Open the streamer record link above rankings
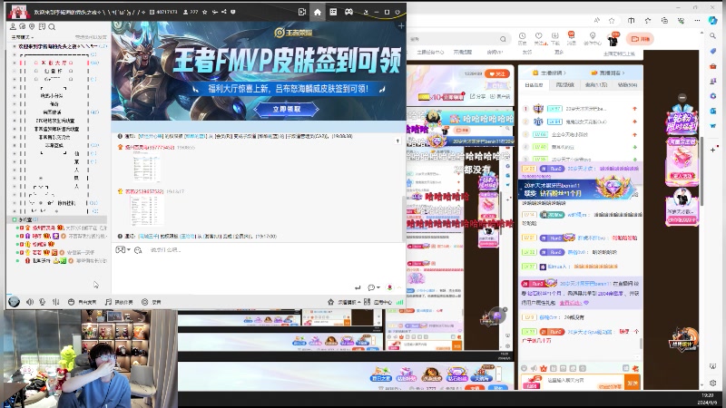 pos(550,73)
